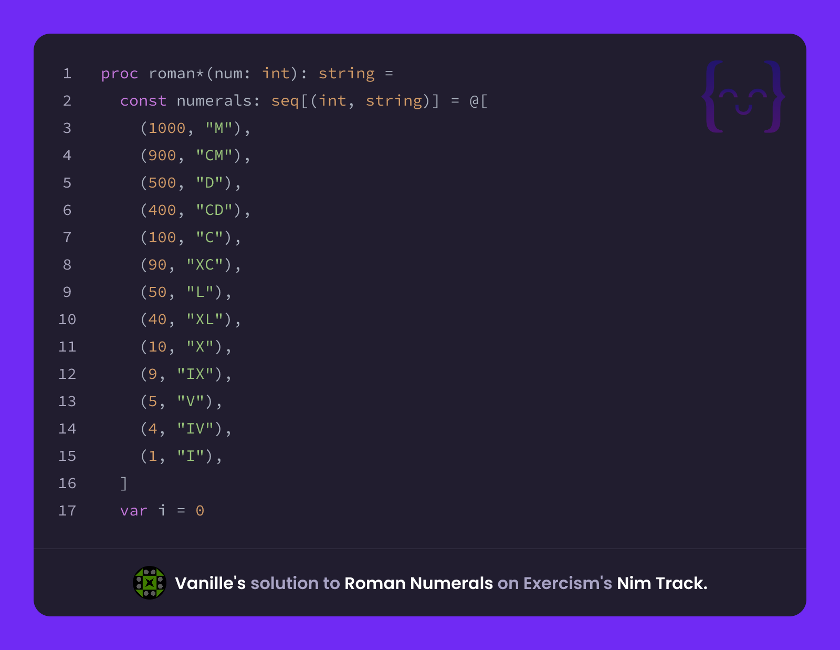Viewport: 840px width, 650px height.
Task: Click the (400, "CD") tuple line
Action: (x=195, y=210)
